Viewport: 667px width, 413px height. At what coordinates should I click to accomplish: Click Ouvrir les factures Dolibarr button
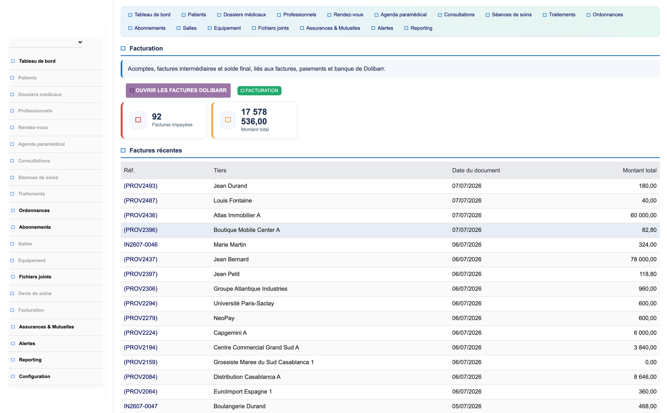[x=178, y=90]
